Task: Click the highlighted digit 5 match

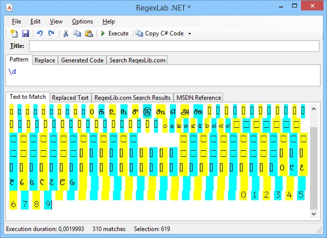Action: (300, 195)
